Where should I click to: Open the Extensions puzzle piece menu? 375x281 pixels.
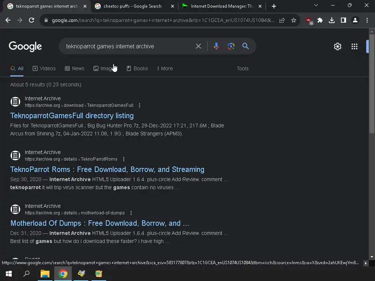(x=320, y=20)
